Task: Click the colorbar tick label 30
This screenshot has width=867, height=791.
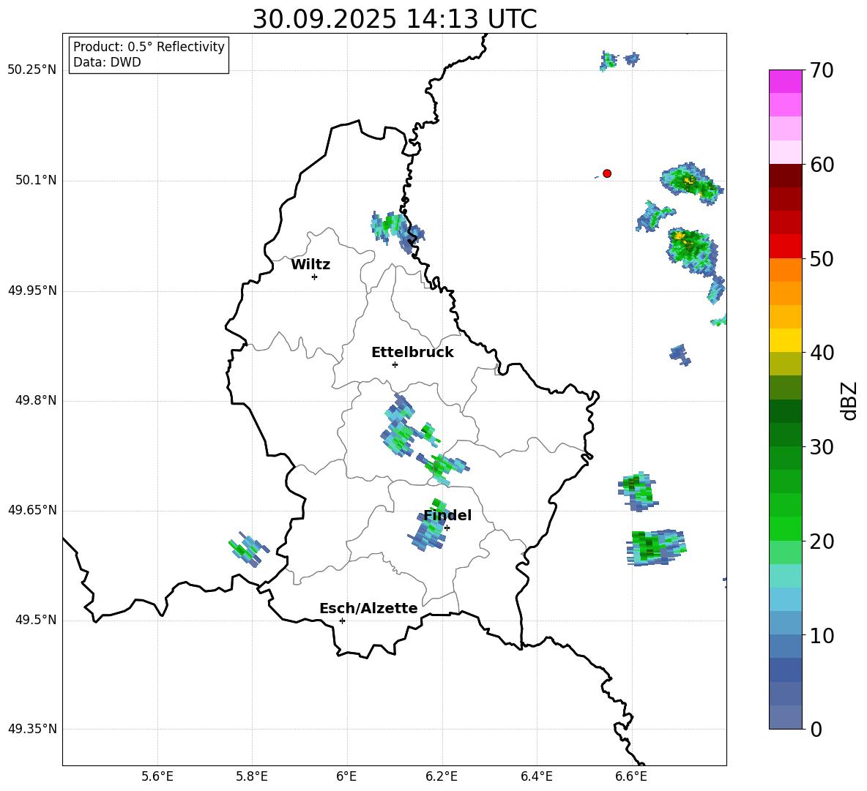Action: pyautogui.click(x=822, y=447)
